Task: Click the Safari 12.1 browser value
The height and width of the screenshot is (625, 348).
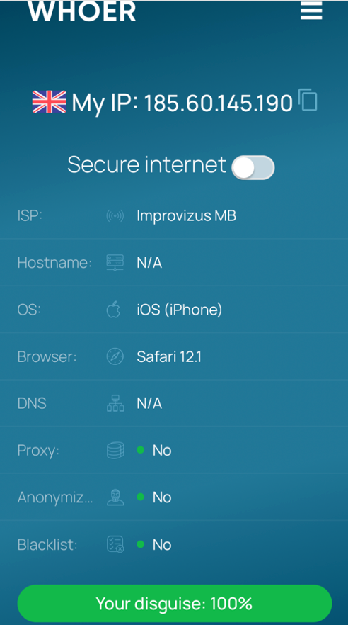Action: coord(169,356)
